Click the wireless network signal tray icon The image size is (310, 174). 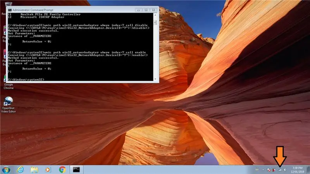[x=280, y=170]
